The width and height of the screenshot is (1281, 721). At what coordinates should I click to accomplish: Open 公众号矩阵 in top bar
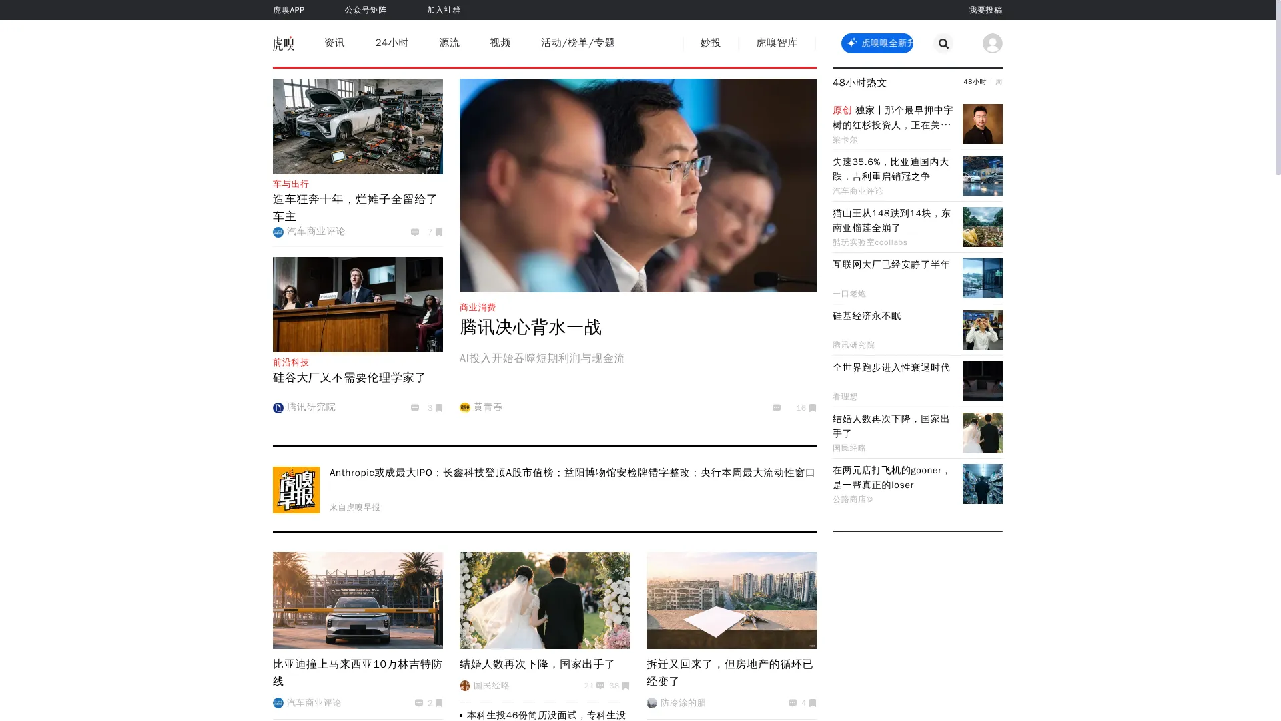tap(366, 10)
